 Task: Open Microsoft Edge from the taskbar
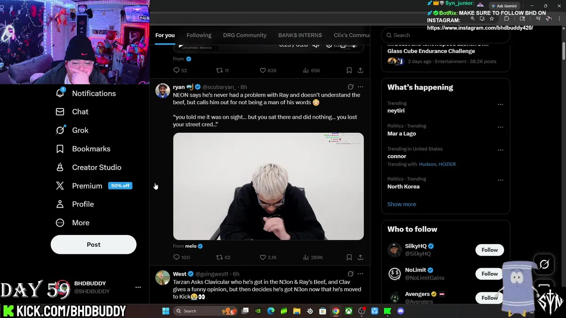tap(271, 311)
